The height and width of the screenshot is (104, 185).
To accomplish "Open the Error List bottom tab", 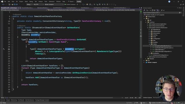I will pyautogui.click(x=3, y=100).
